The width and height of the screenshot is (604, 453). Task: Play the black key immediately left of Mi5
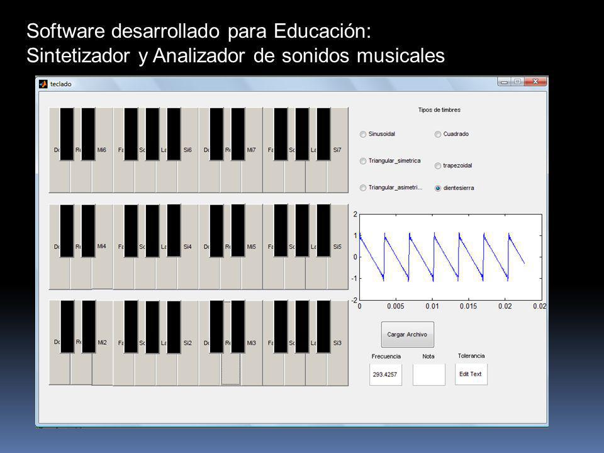[238, 230]
